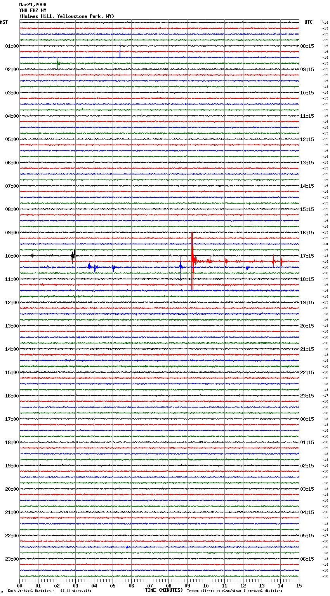The height and width of the screenshot is (596, 330).
Task: Click the large red clipped seismic spike
Action: (193, 261)
